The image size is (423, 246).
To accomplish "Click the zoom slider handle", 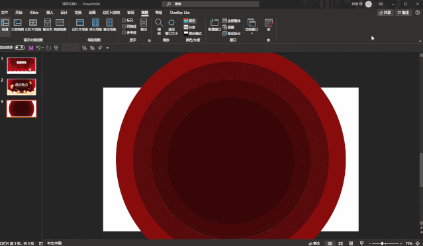I will click(382, 243).
